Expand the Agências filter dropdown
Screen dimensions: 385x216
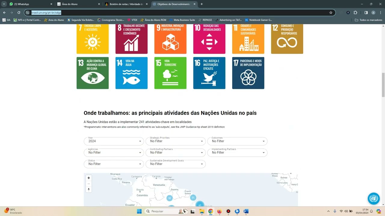pos(114,152)
